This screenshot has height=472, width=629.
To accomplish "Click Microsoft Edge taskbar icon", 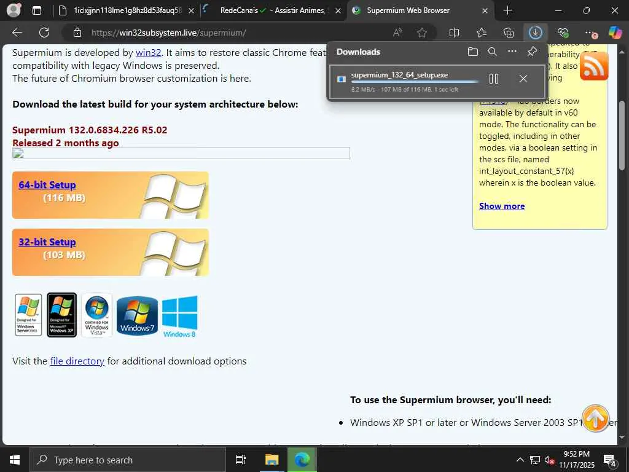I will [x=302, y=460].
